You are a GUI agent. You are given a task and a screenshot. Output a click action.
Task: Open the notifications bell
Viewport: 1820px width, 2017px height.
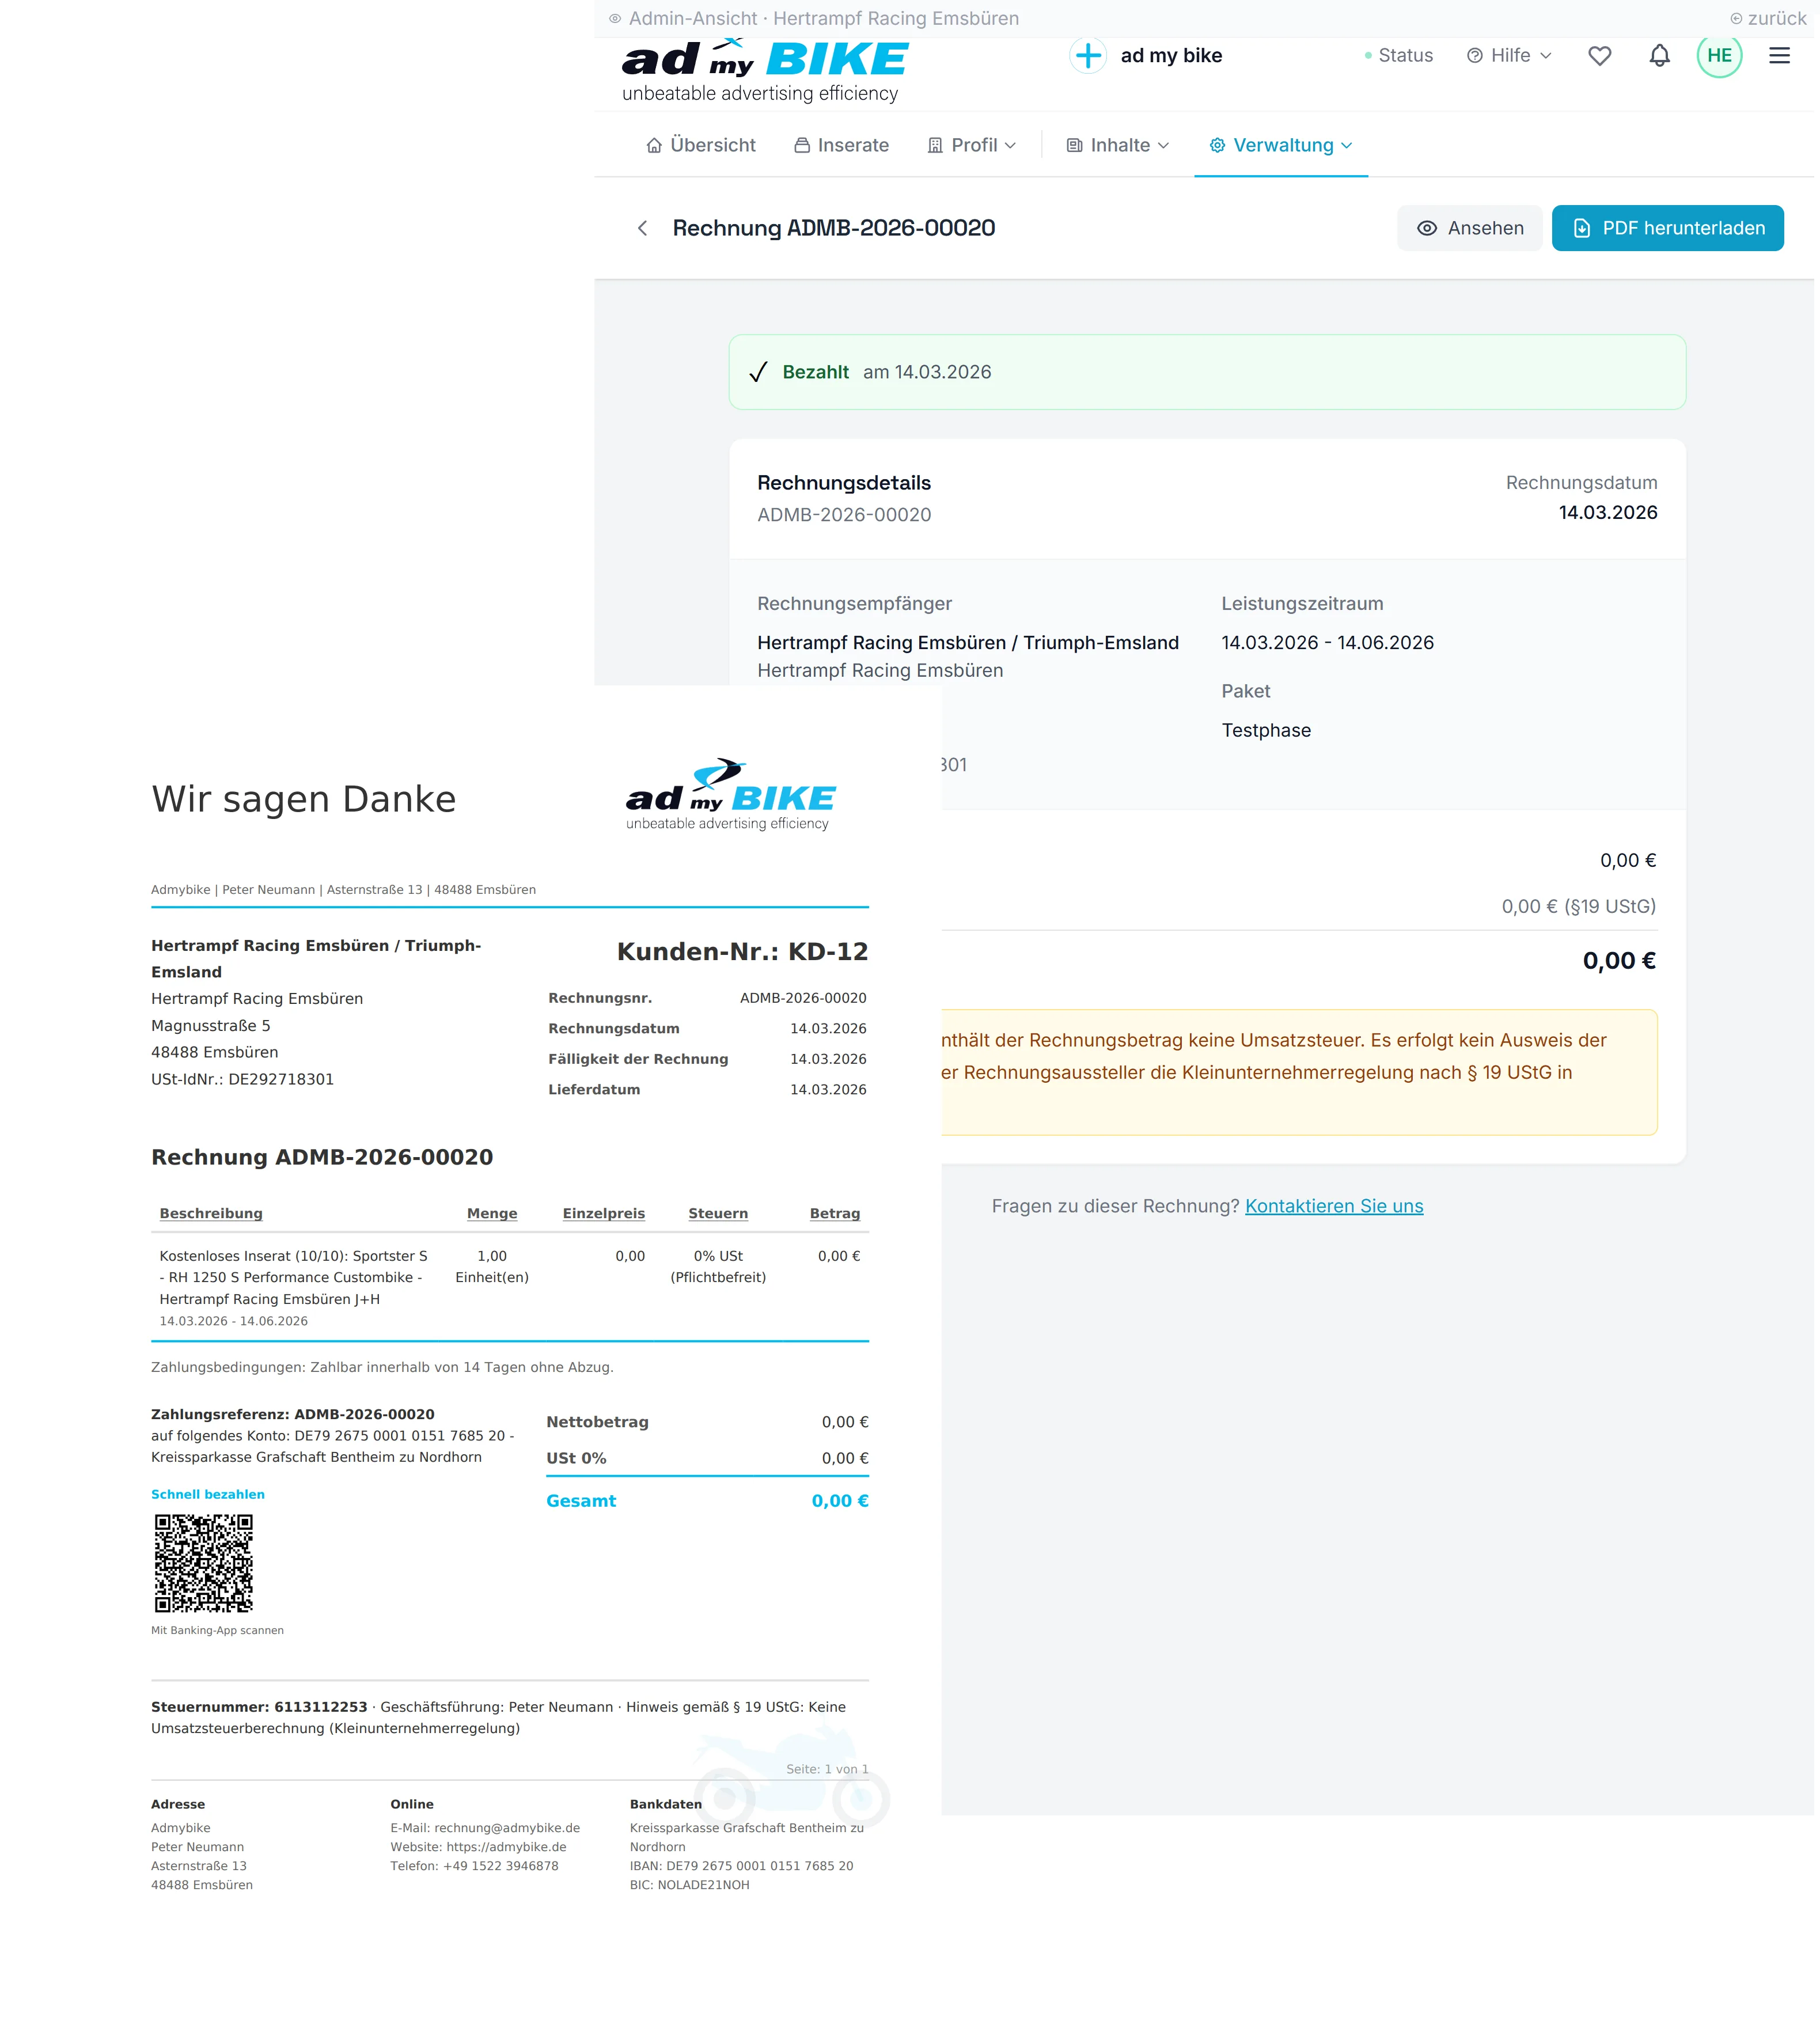(x=1659, y=56)
